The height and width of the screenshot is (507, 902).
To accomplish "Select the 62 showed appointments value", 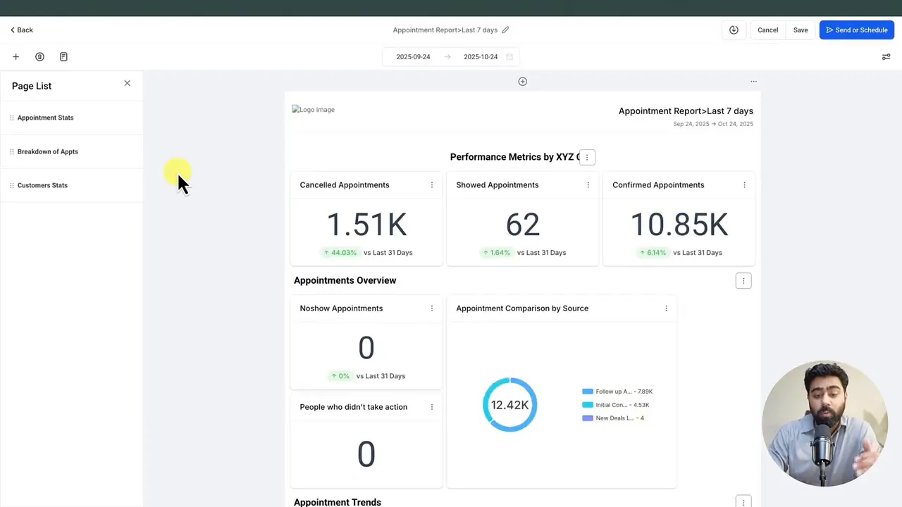I will tap(523, 225).
